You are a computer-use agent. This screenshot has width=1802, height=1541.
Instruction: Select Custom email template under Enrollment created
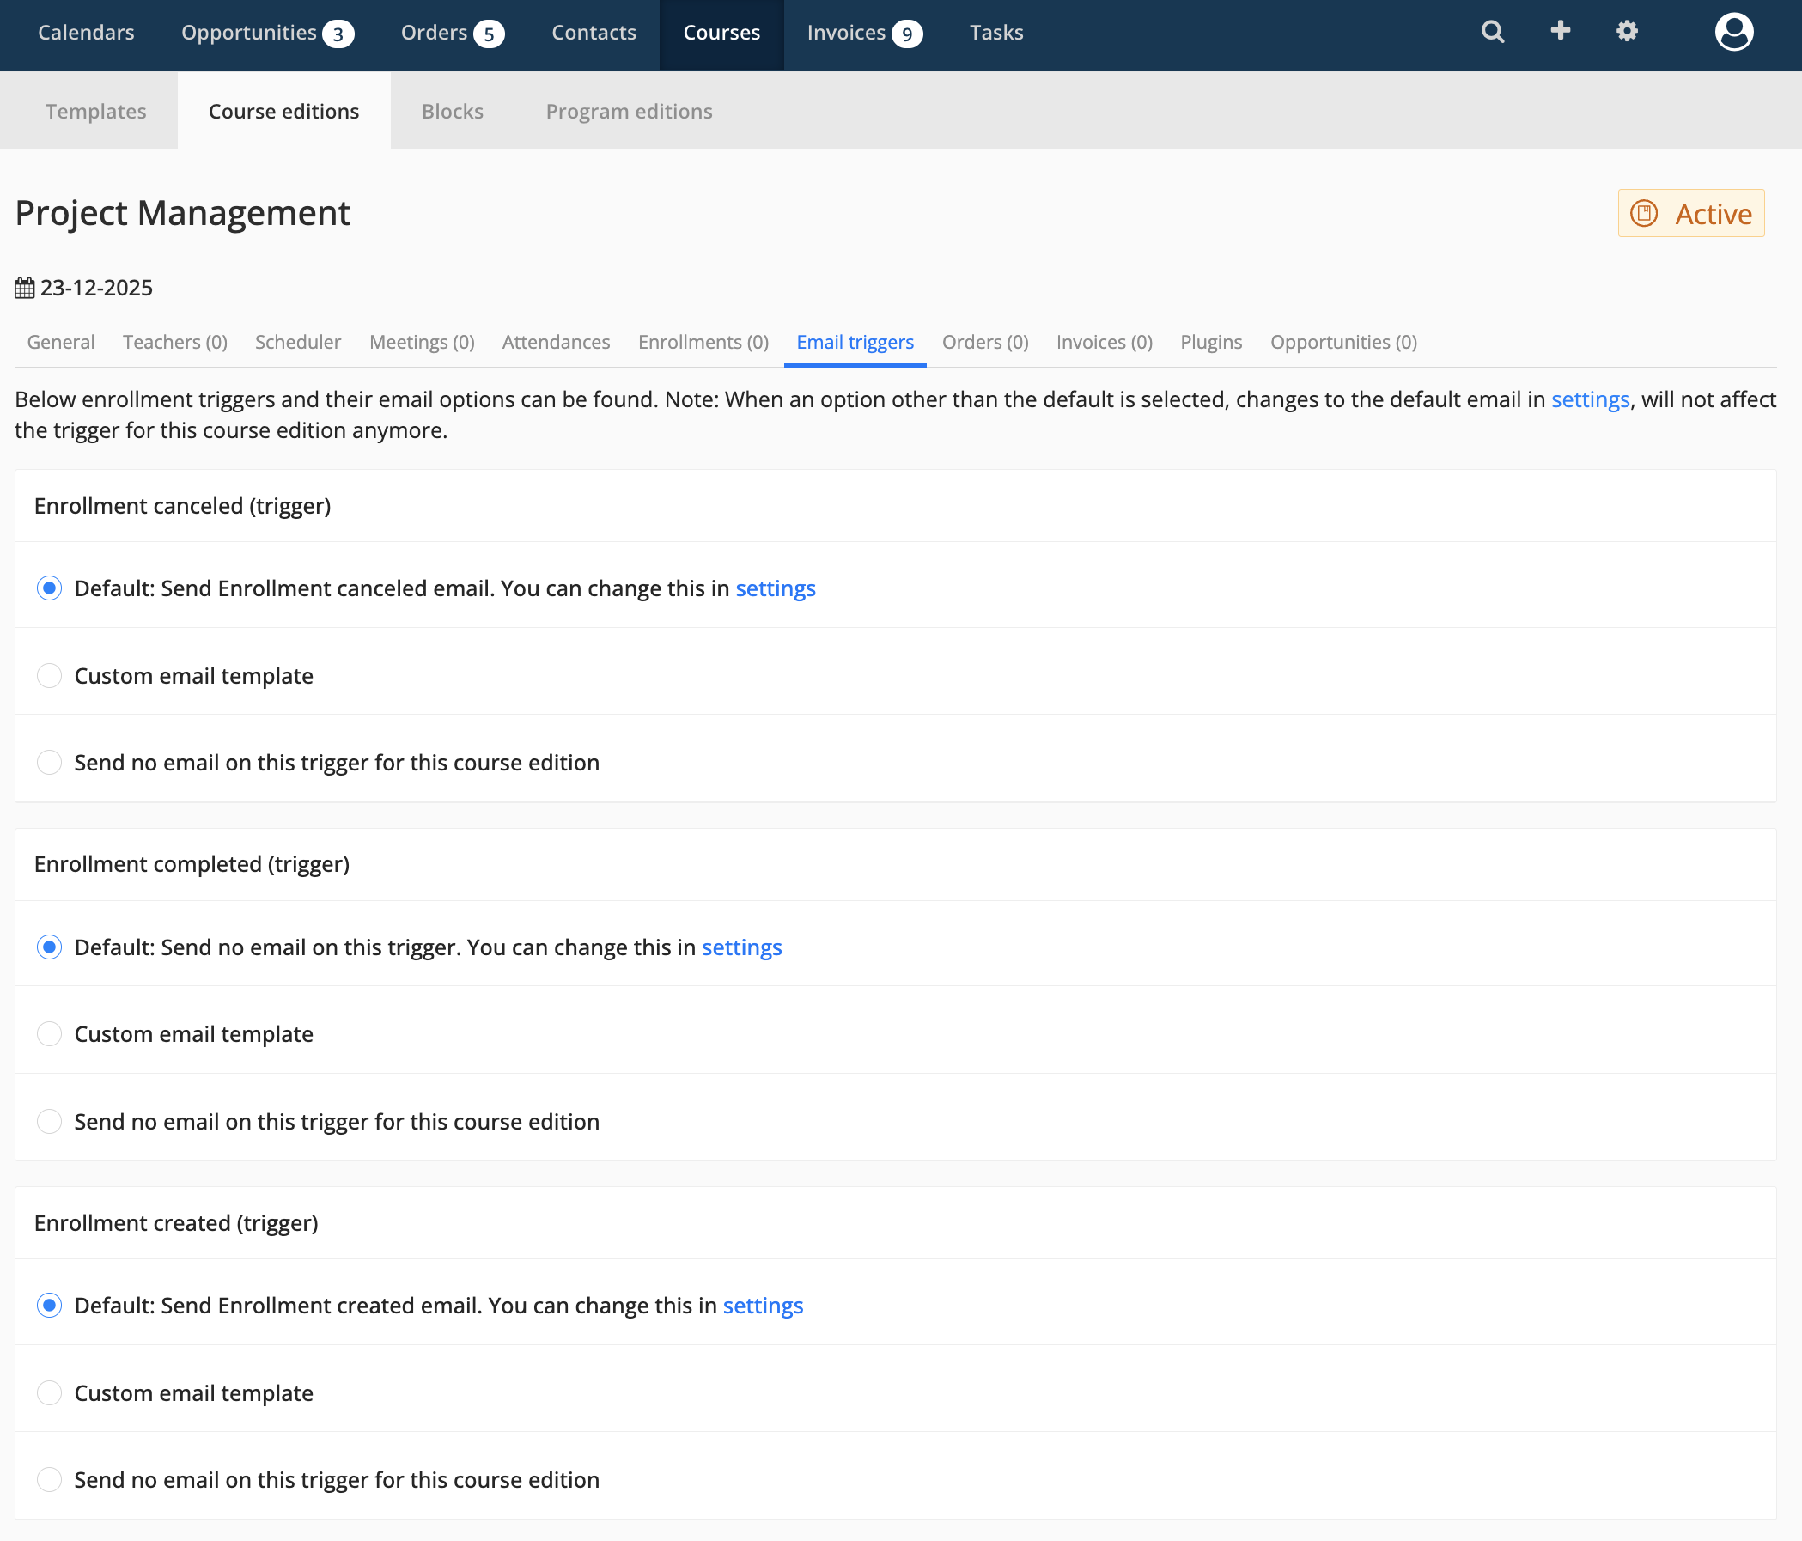pos(50,1393)
